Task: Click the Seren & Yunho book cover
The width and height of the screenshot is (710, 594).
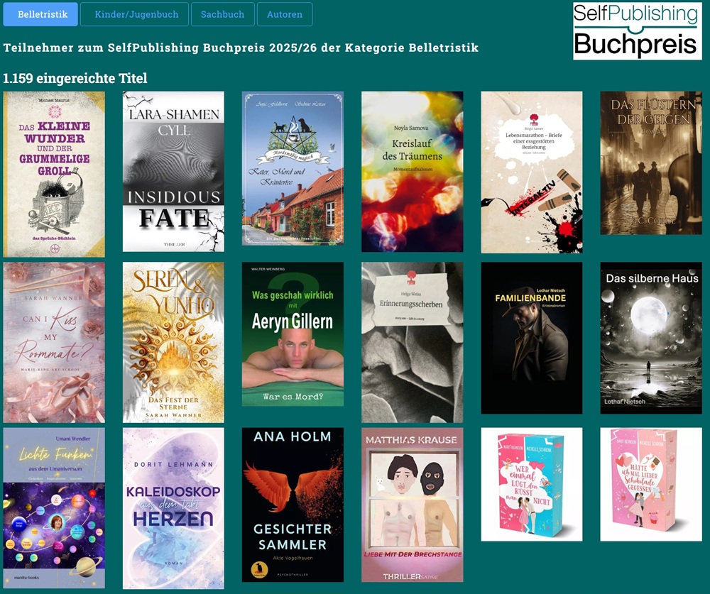Action: click(x=173, y=342)
